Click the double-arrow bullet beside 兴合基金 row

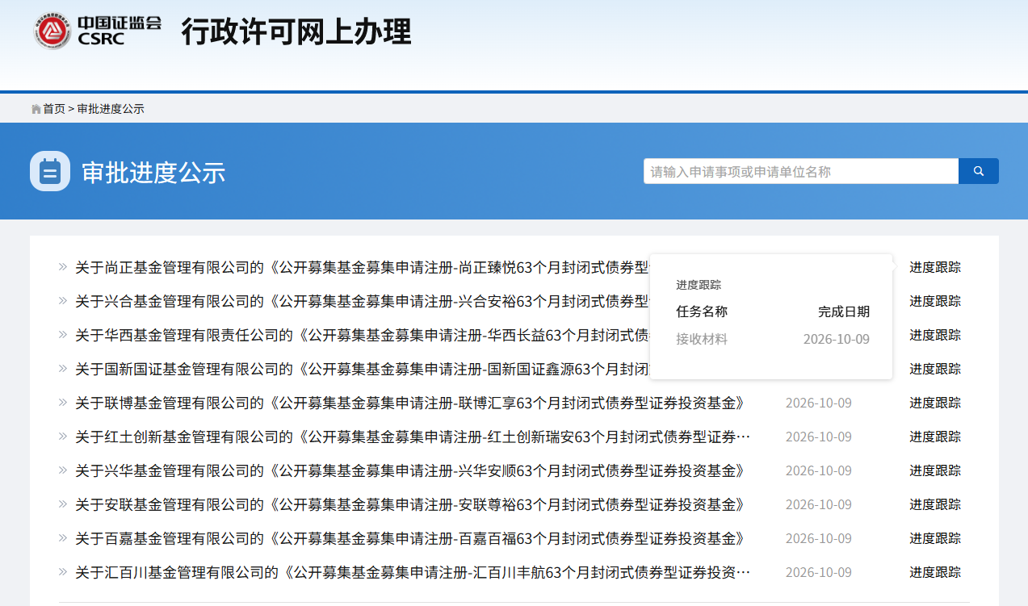coord(63,300)
